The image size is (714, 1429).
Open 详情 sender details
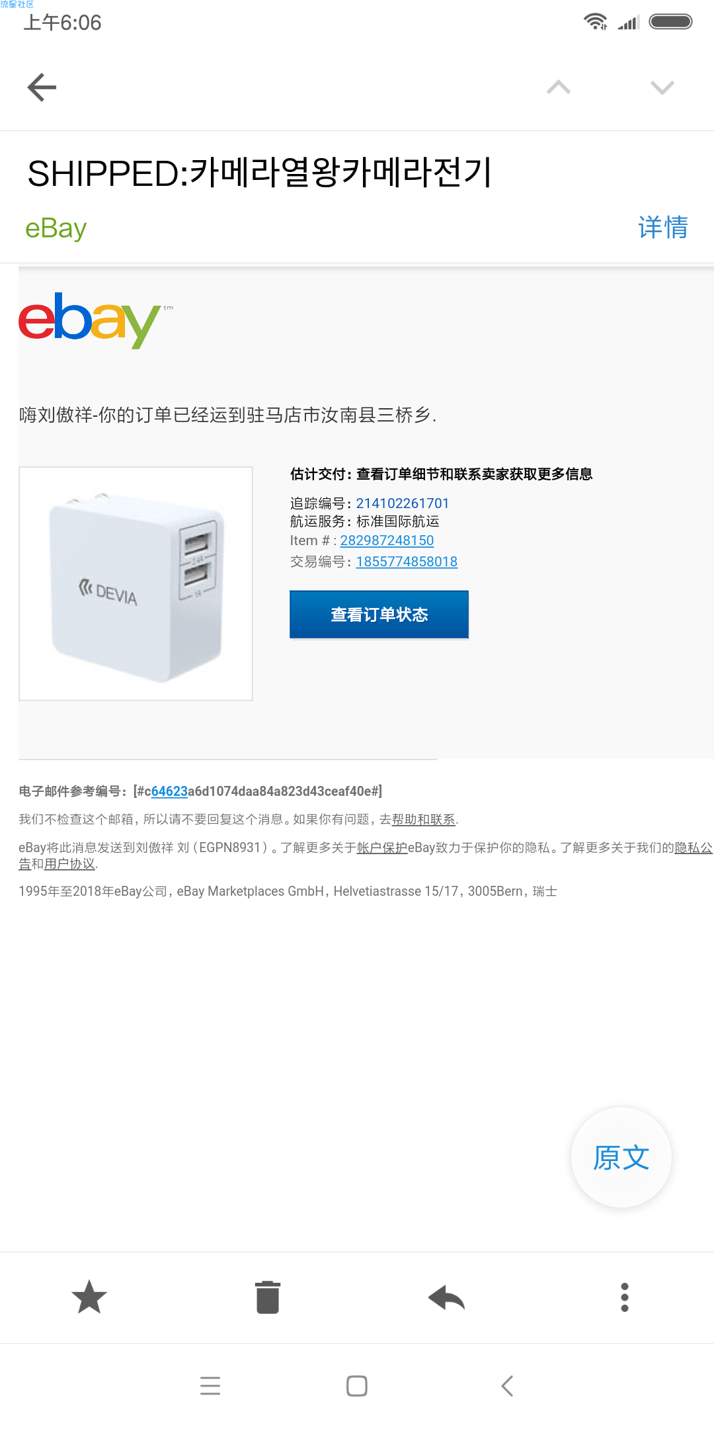pyautogui.click(x=663, y=228)
